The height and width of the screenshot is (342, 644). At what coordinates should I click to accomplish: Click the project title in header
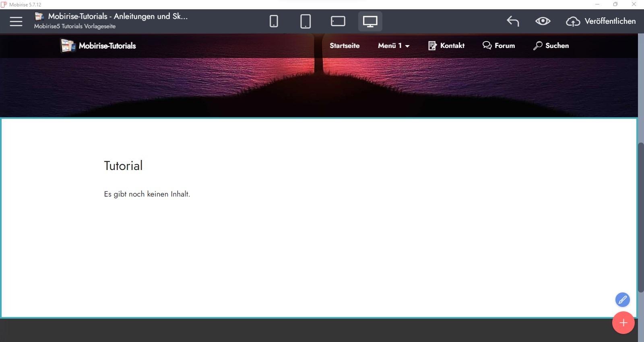point(118,16)
